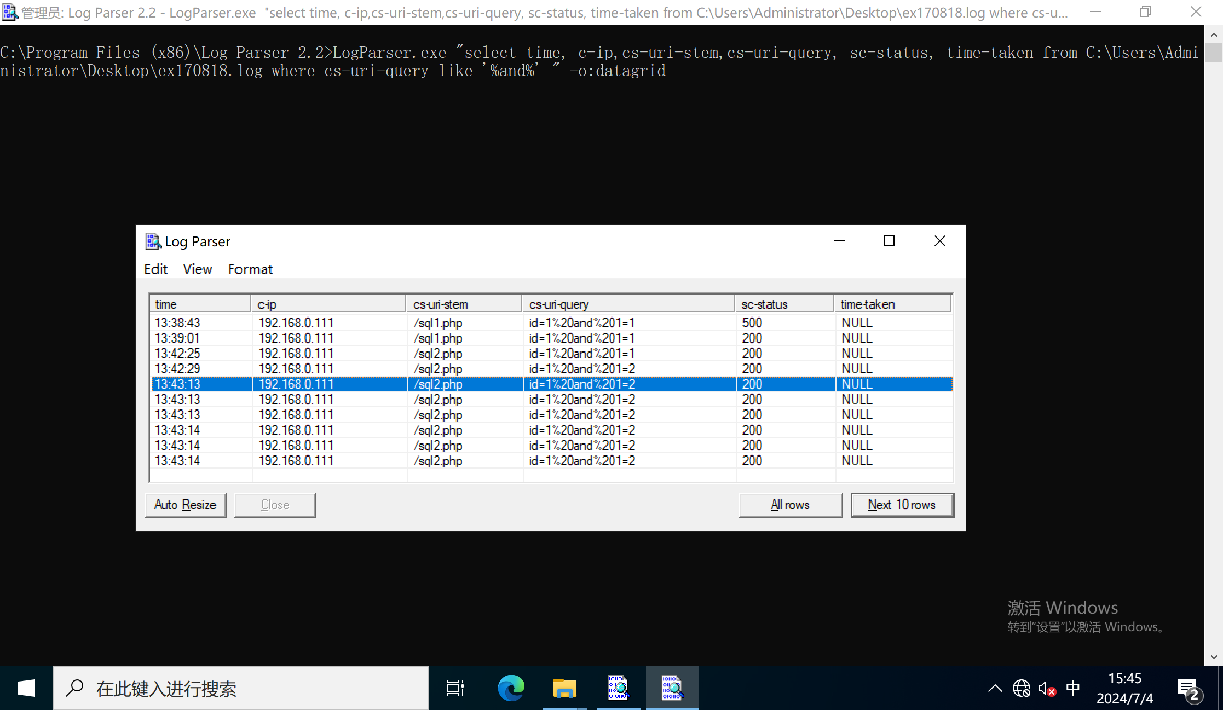Image resolution: width=1223 pixels, height=710 pixels.
Task: Show hidden tray icons chevron
Action: [995, 689]
